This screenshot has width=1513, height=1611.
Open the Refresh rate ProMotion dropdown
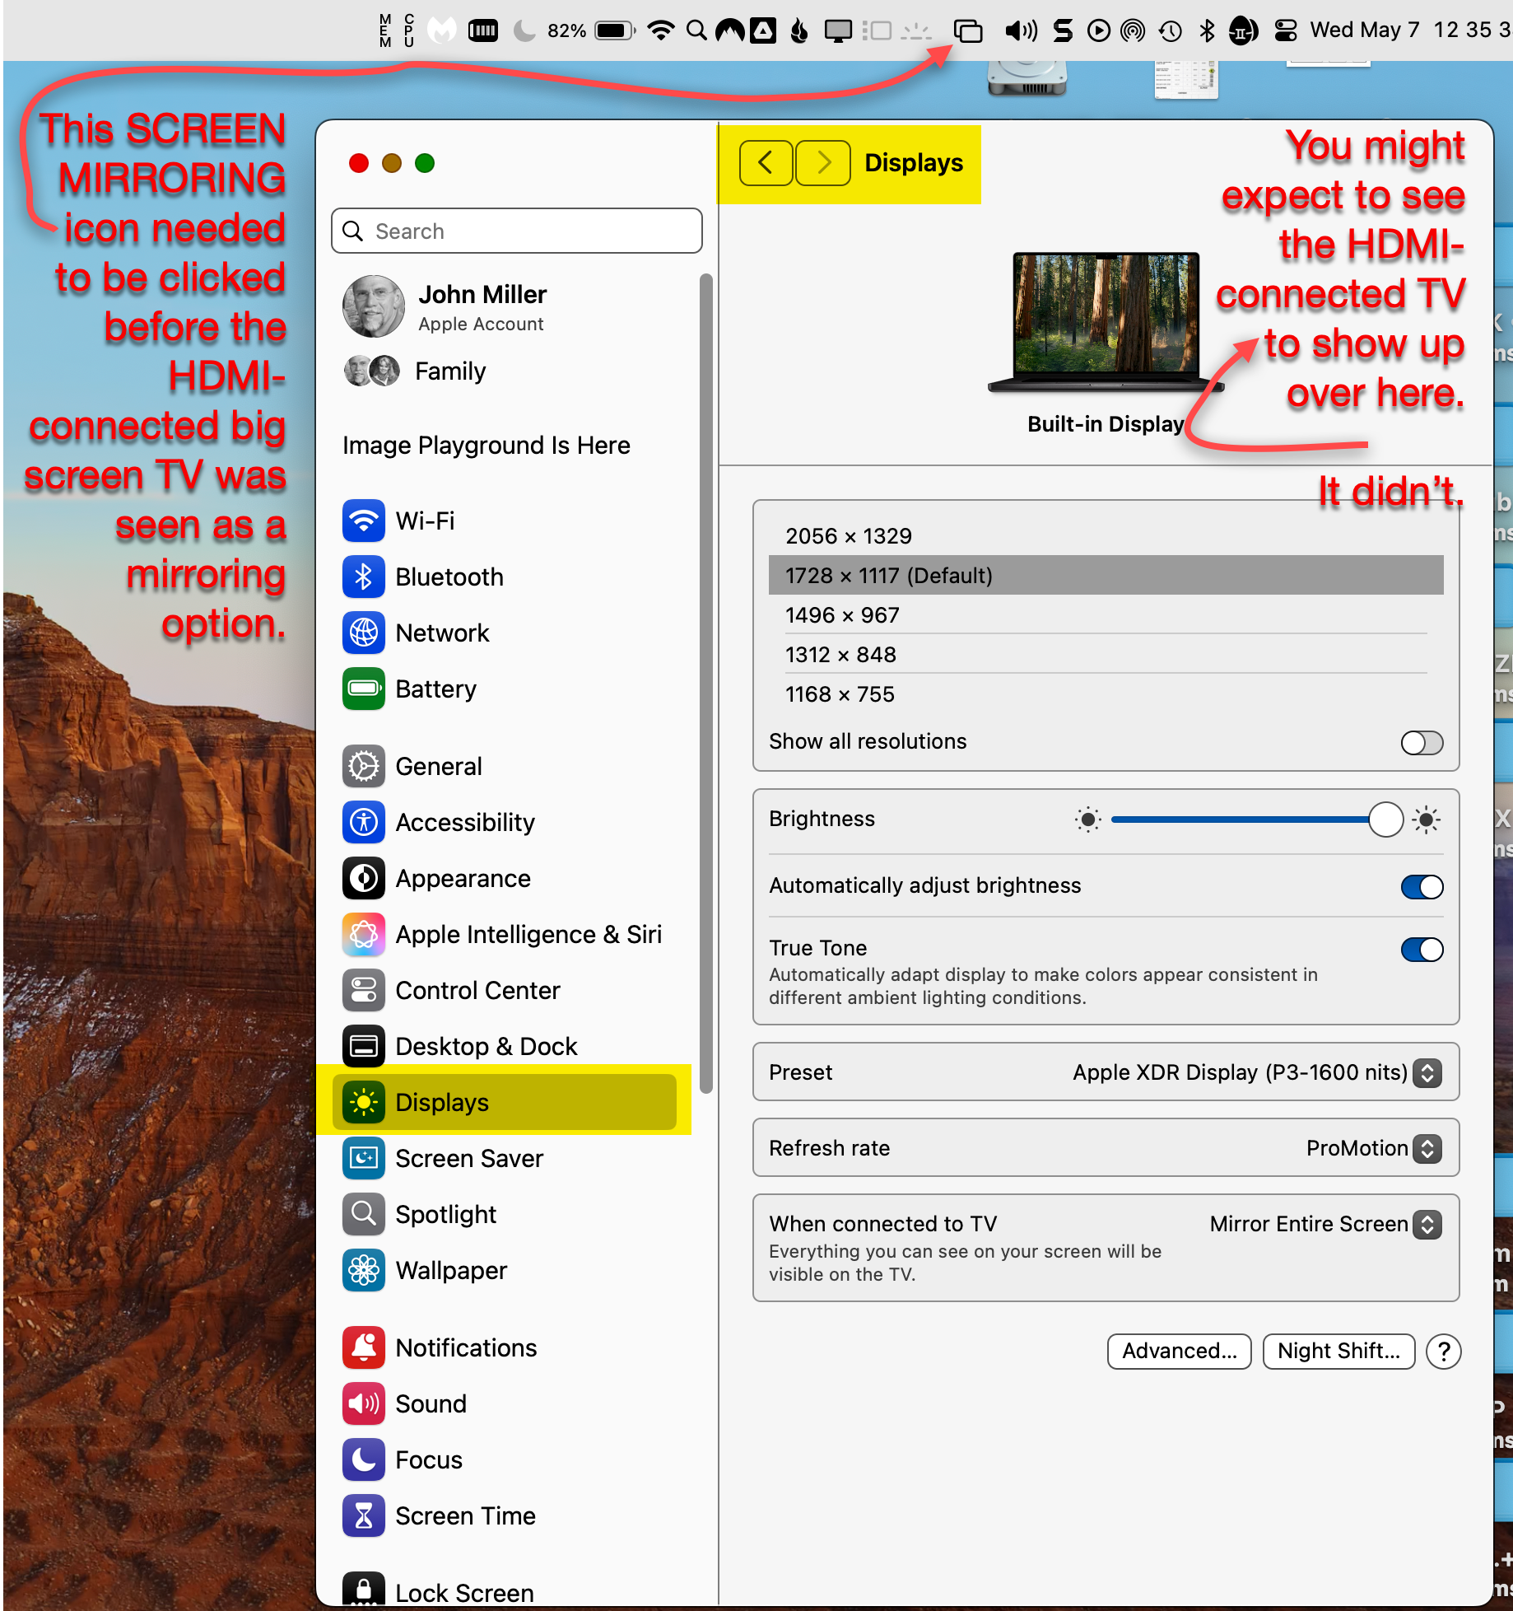click(x=1427, y=1148)
